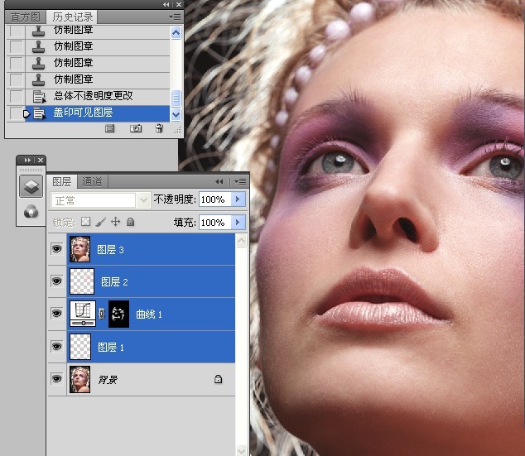
Task: Open the 填充 slider arrow
Action: [x=238, y=222]
